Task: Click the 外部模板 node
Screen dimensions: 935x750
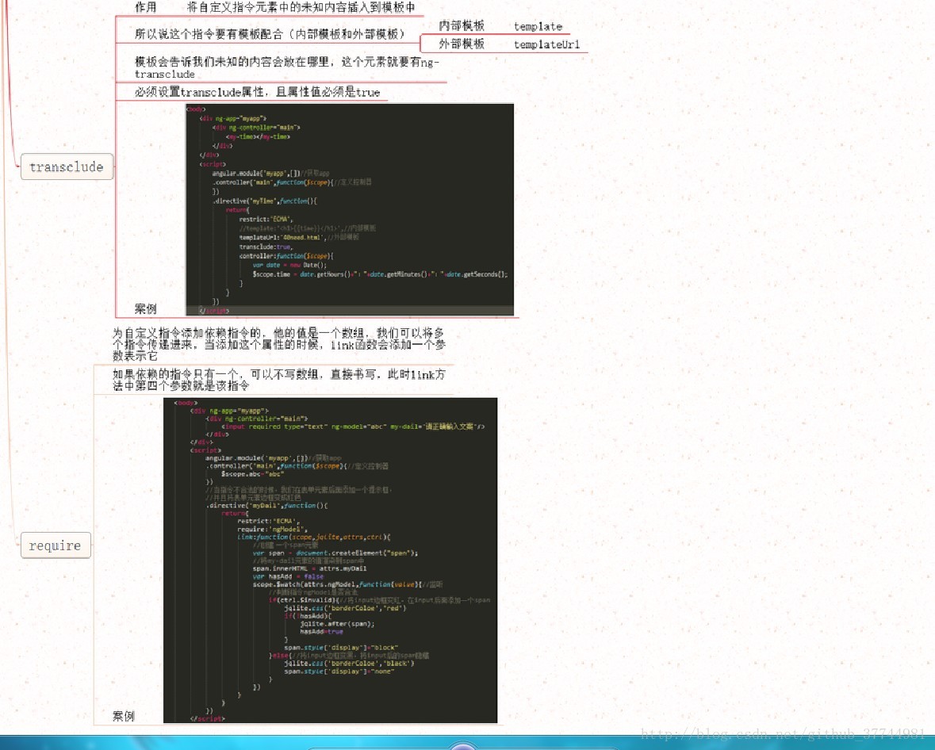Action: click(x=462, y=44)
